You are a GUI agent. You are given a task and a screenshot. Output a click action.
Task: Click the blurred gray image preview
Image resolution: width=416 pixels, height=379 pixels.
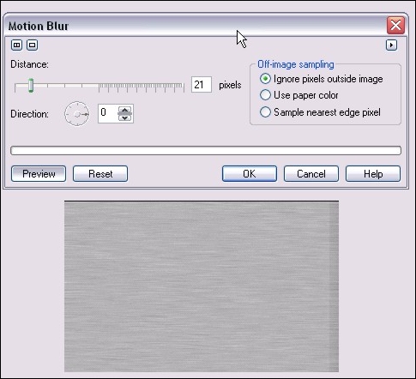click(x=202, y=286)
